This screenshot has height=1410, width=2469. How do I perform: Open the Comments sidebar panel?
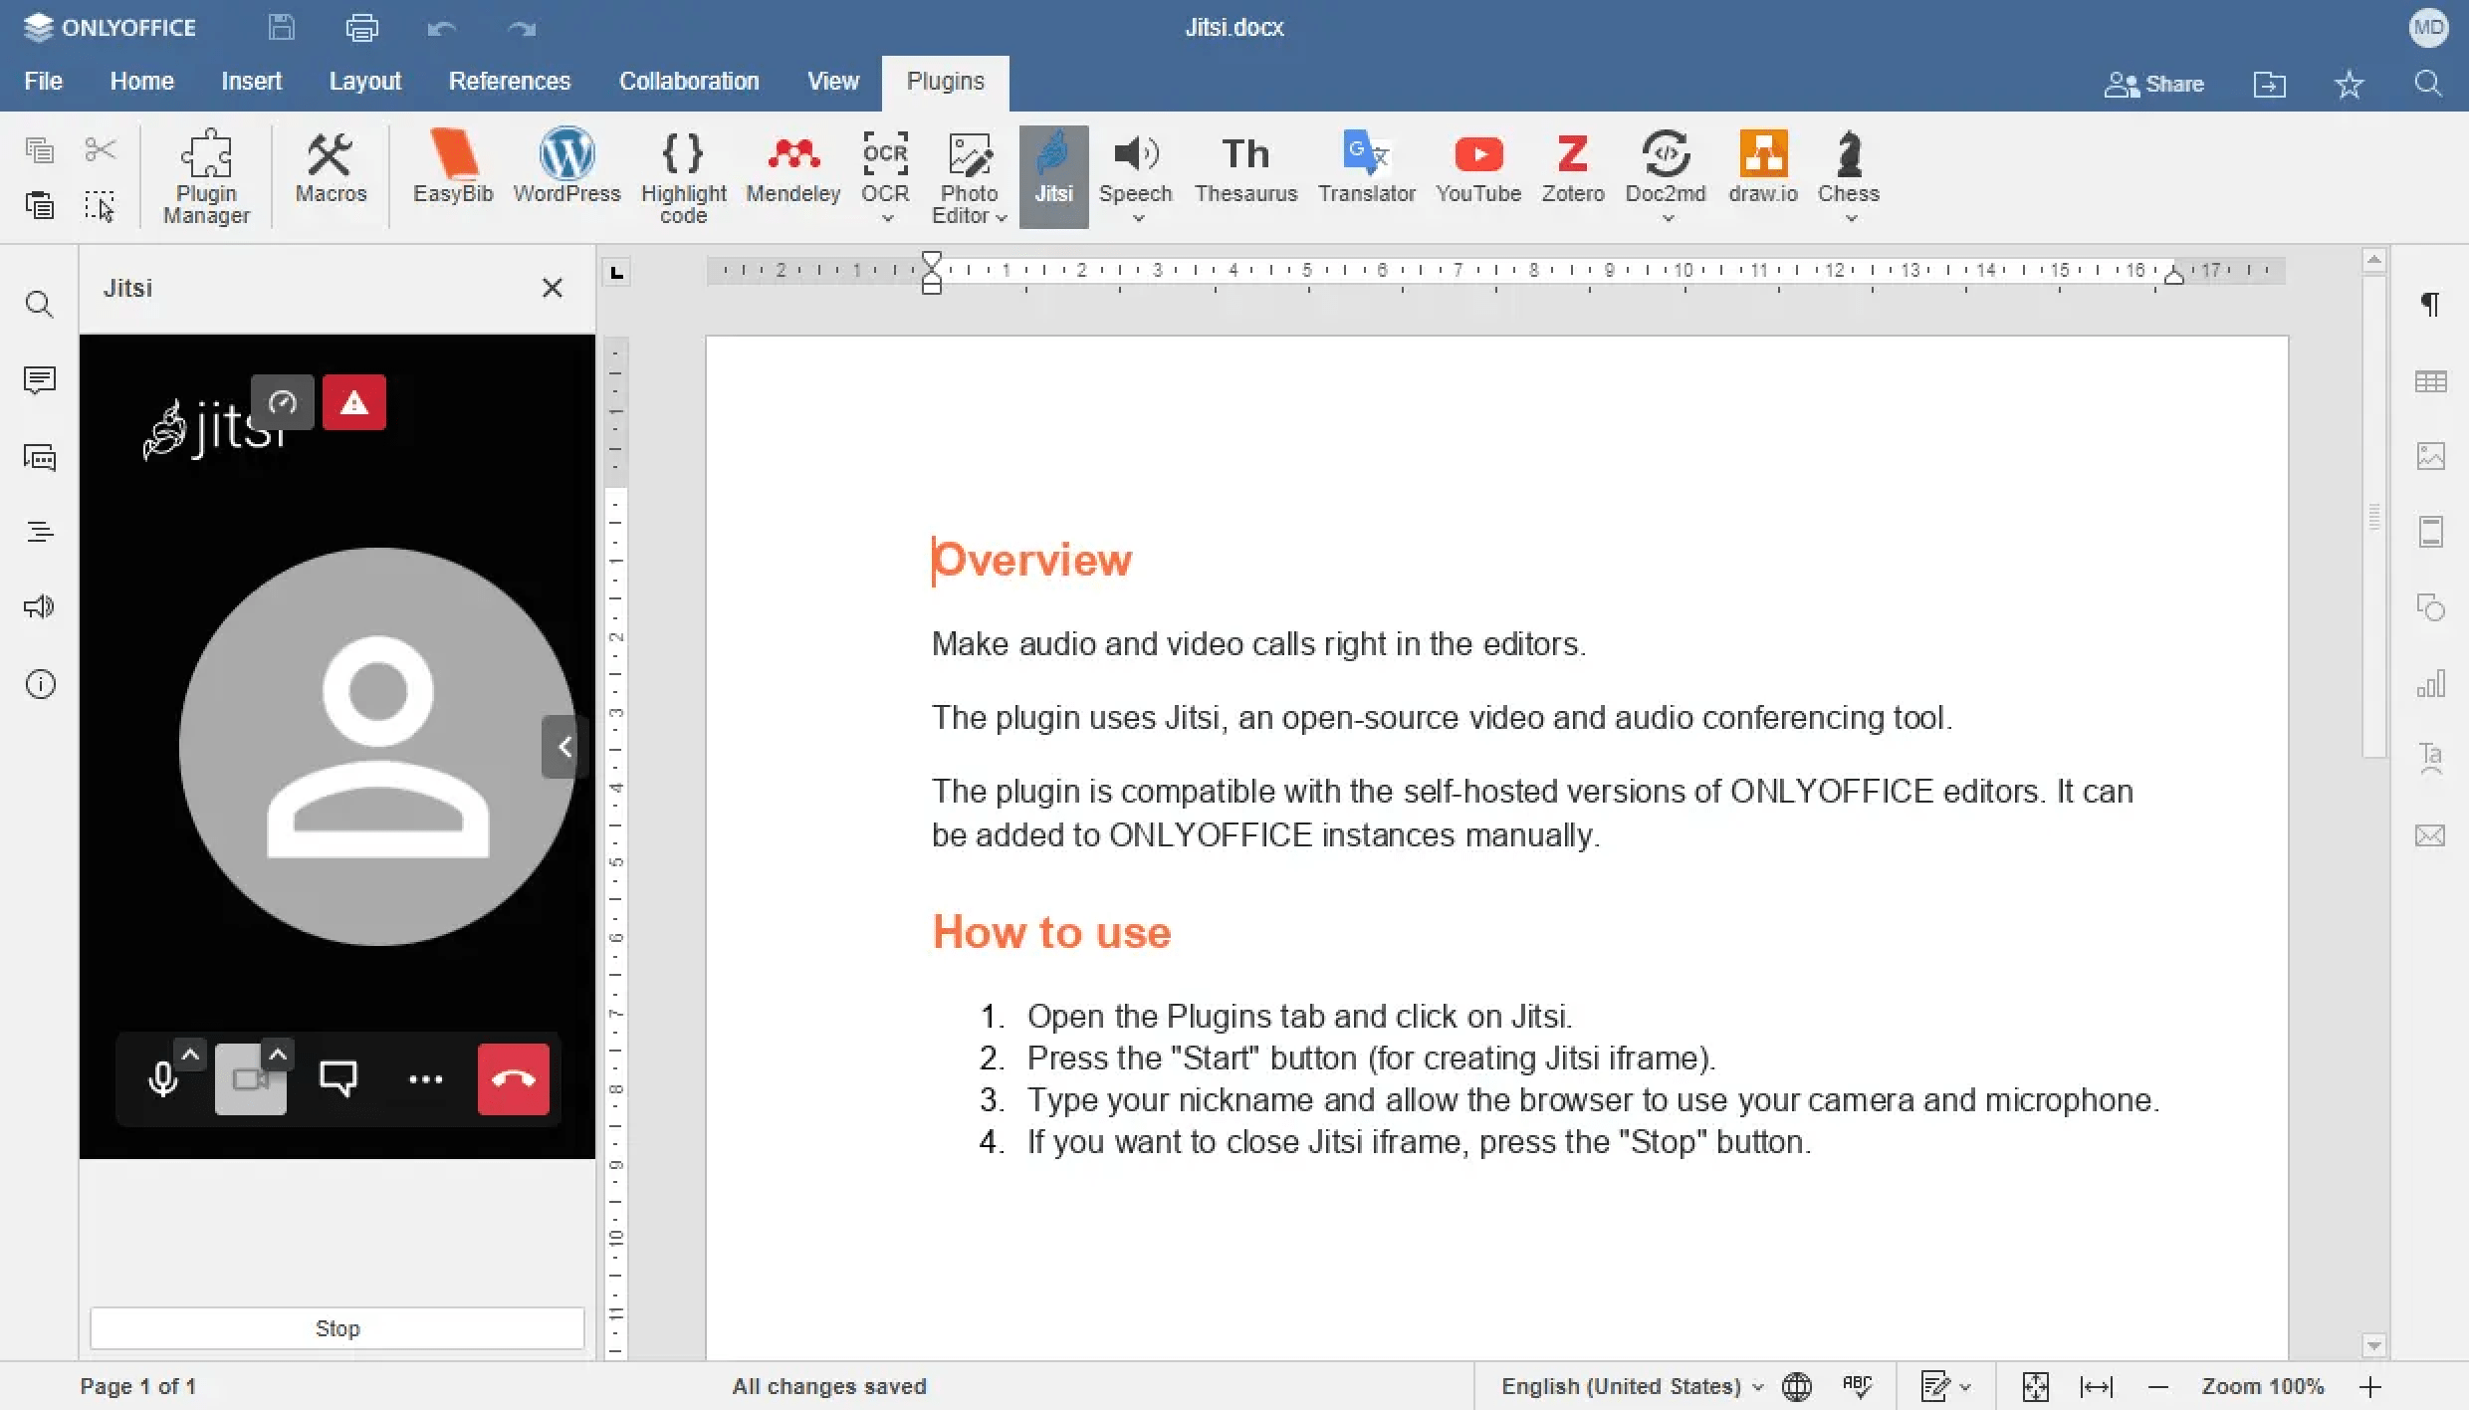pyautogui.click(x=40, y=380)
